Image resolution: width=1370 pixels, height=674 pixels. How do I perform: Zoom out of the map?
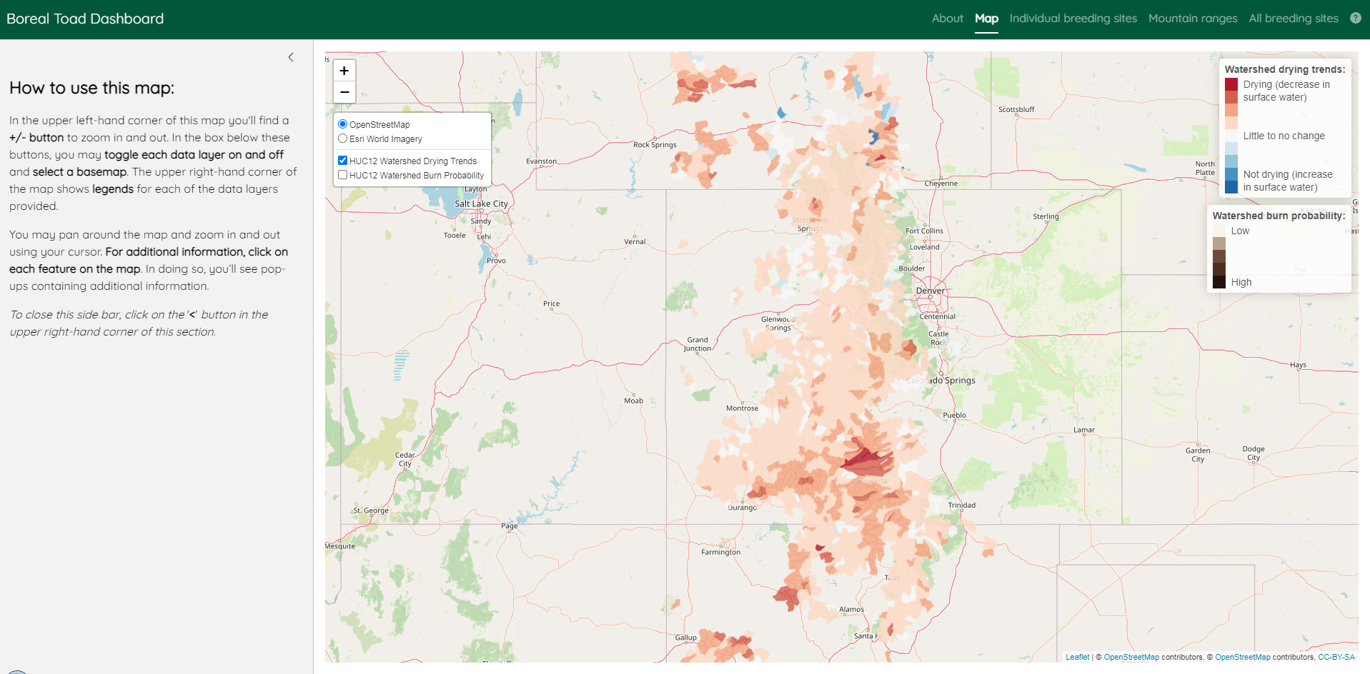point(344,92)
